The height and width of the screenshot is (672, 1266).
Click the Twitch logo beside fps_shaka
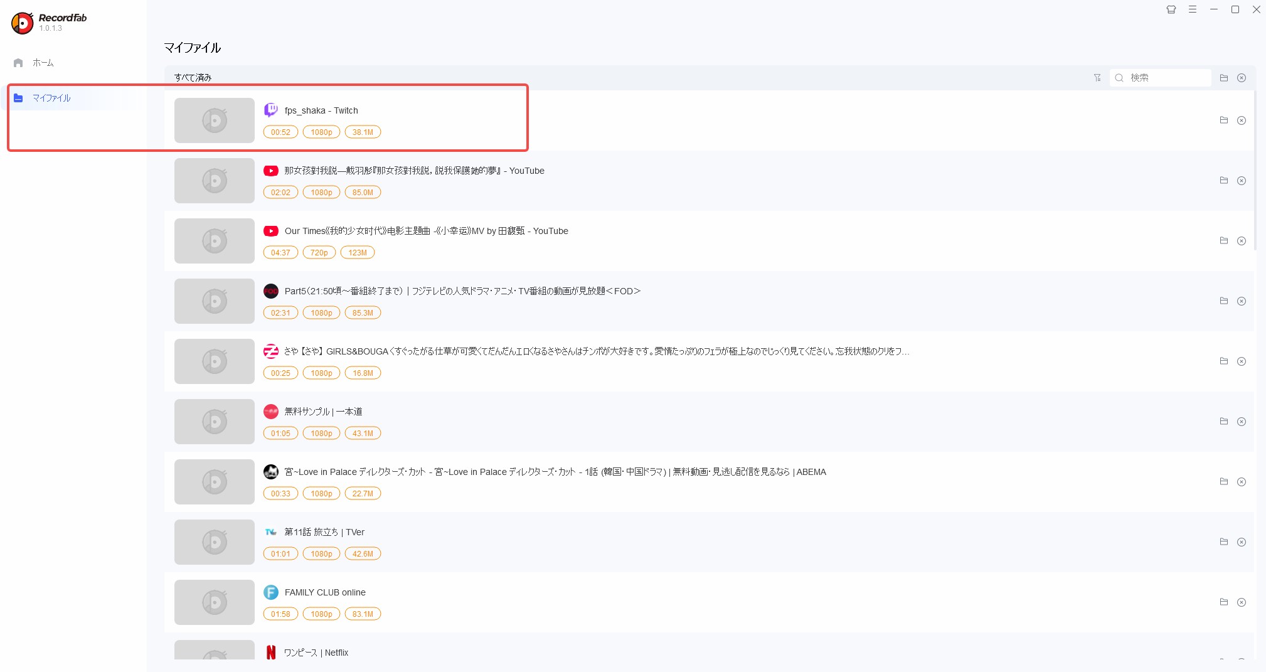point(271,110)
